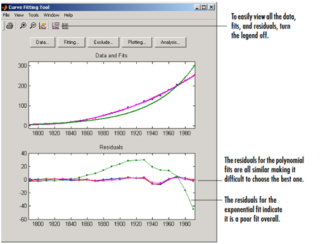Click the default axes limits icon
This screenshot has width=330, height=244.
click(42, 26)
